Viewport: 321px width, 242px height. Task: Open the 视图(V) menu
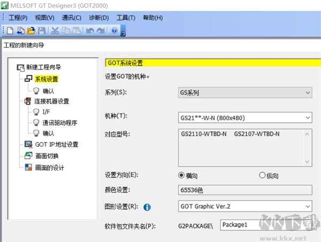tap(44, 18)
